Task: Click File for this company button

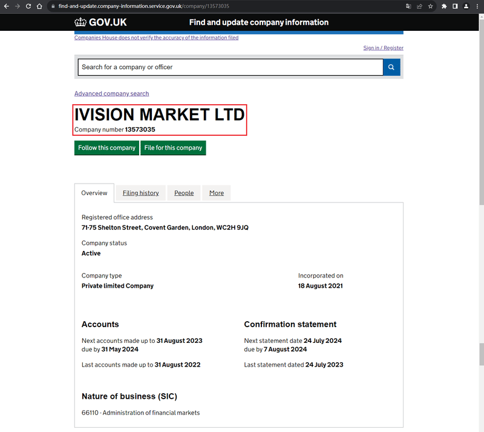Action: (173, 148)
